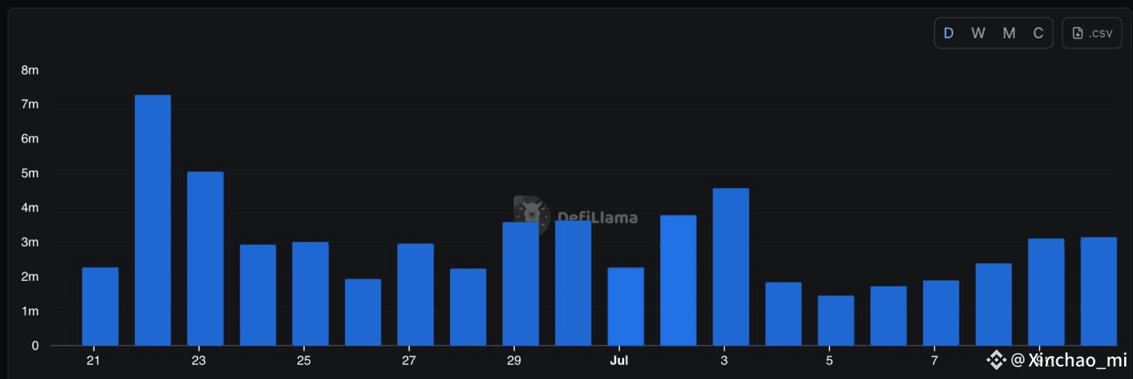The height and width of the screenshot is (379, 1133).
Task: Select the bar between 23 and 25 labels
Action: click(x=257, y=295)
